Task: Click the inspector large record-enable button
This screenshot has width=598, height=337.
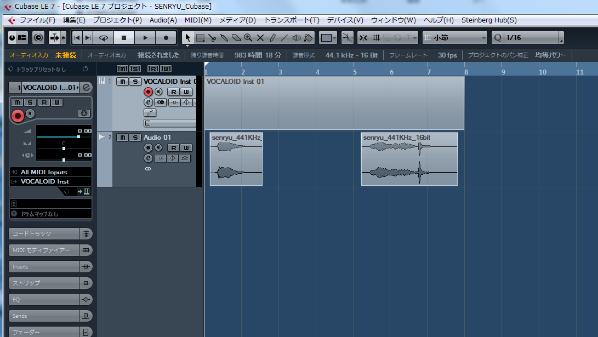Action: click(18, 116)
